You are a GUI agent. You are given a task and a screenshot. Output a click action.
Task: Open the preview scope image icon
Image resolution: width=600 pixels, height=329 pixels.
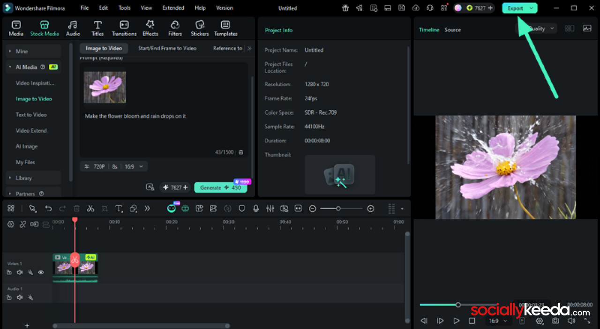tap(587, 29)
